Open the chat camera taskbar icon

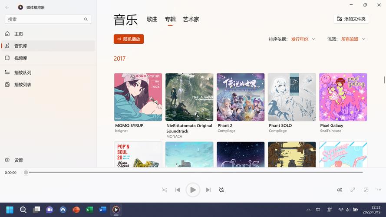coord(50,210)
